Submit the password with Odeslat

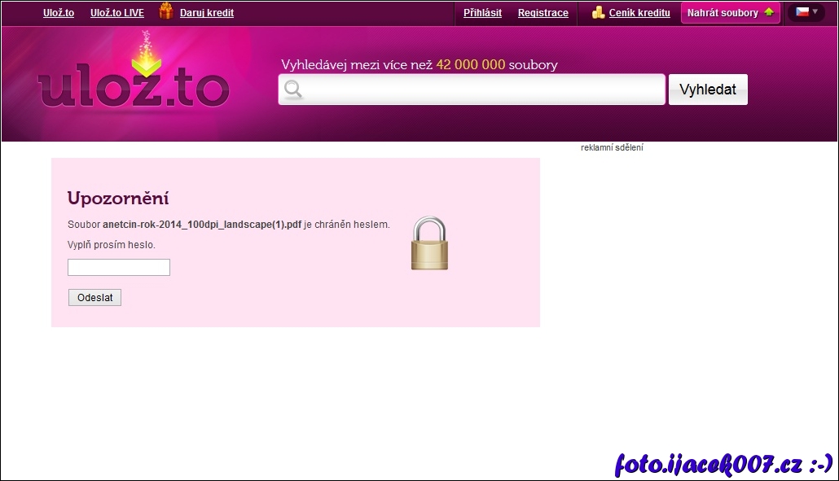pos(94,298)
